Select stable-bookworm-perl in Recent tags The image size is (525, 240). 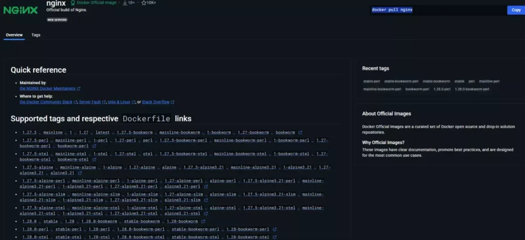401,82
